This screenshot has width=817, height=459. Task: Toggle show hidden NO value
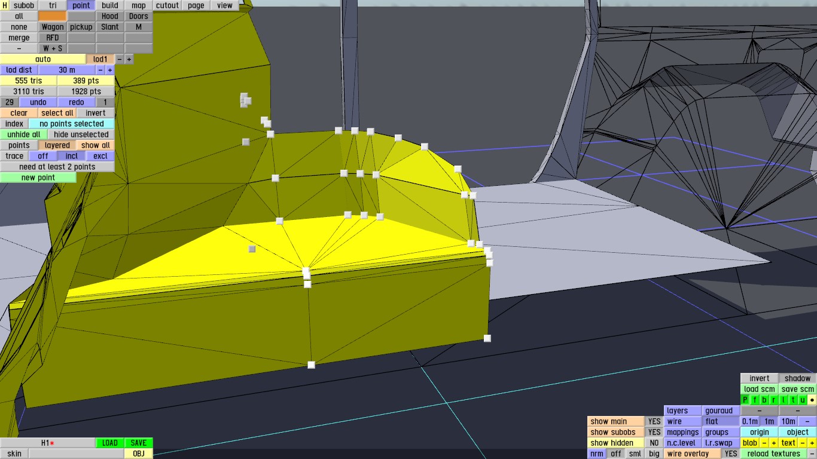click(655, 443)
